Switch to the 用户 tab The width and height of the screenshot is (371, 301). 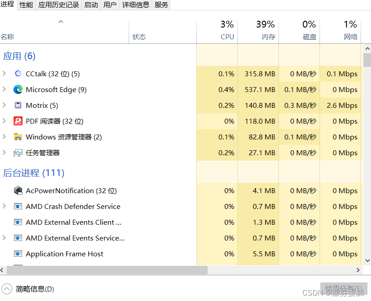[x=110, y=5]
